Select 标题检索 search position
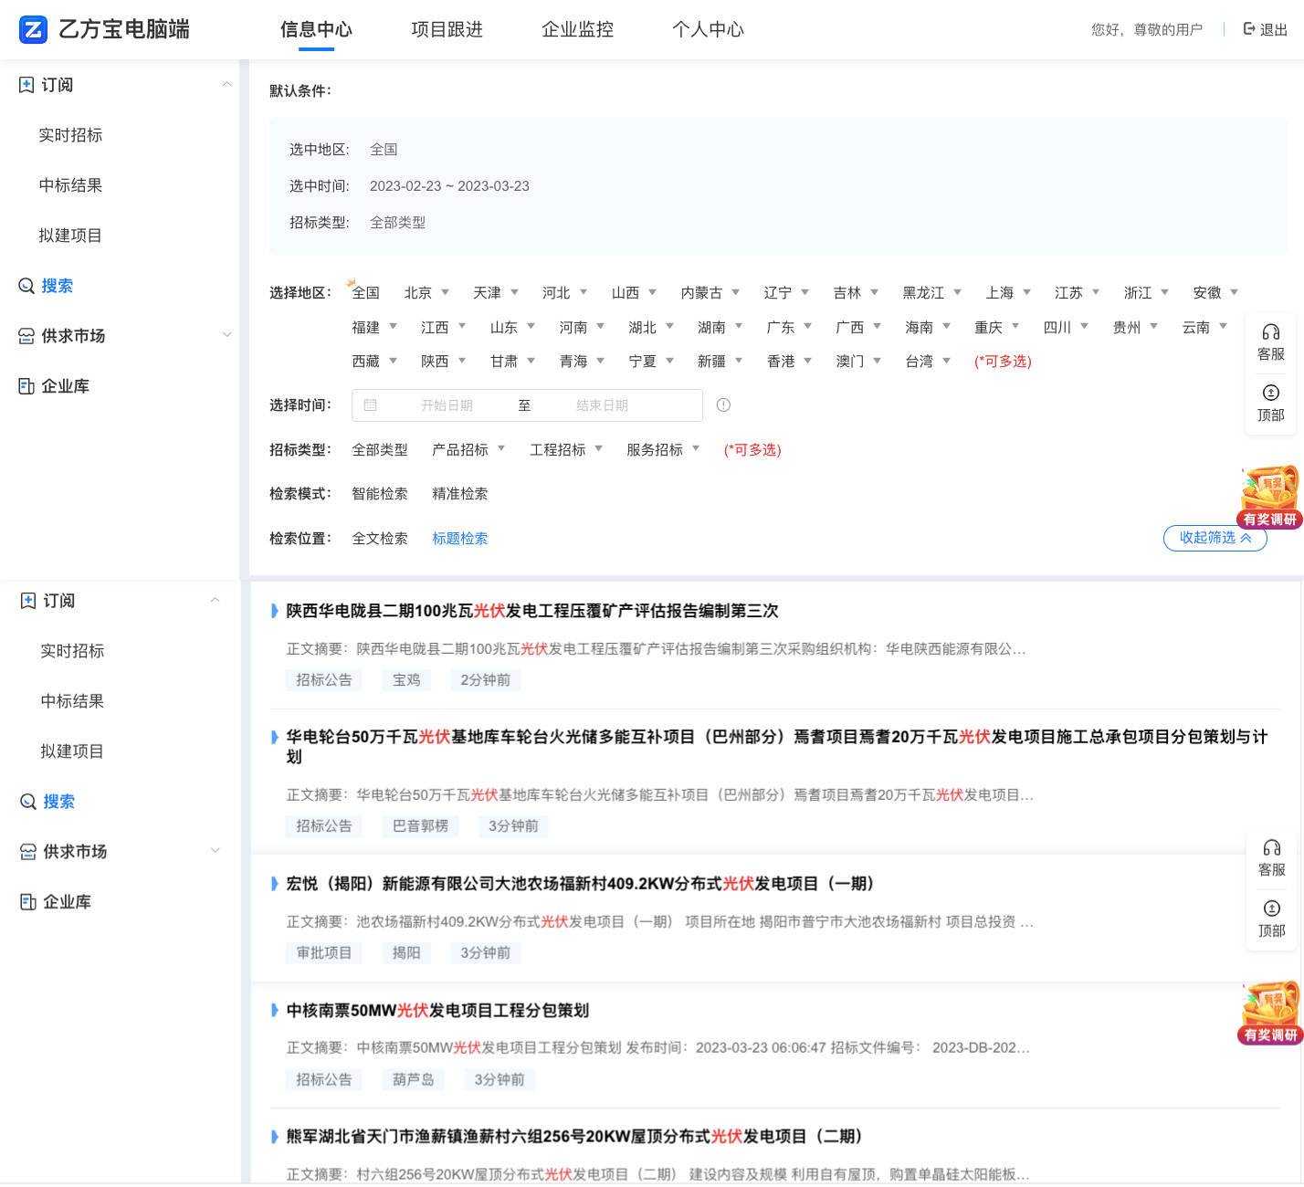Screen dimensions: 1304x1187 (x=459, y=539)
